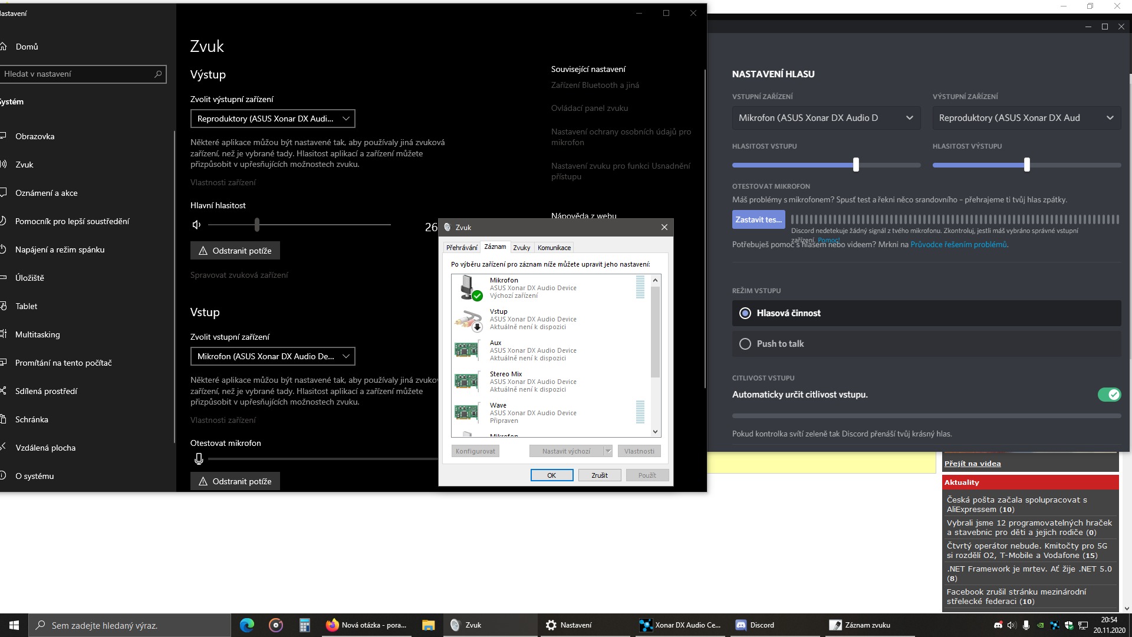This screenshot has width=1132, height=637.
Task: Click the Zastavit test button in Discord
Action: [x=758, y=219]
